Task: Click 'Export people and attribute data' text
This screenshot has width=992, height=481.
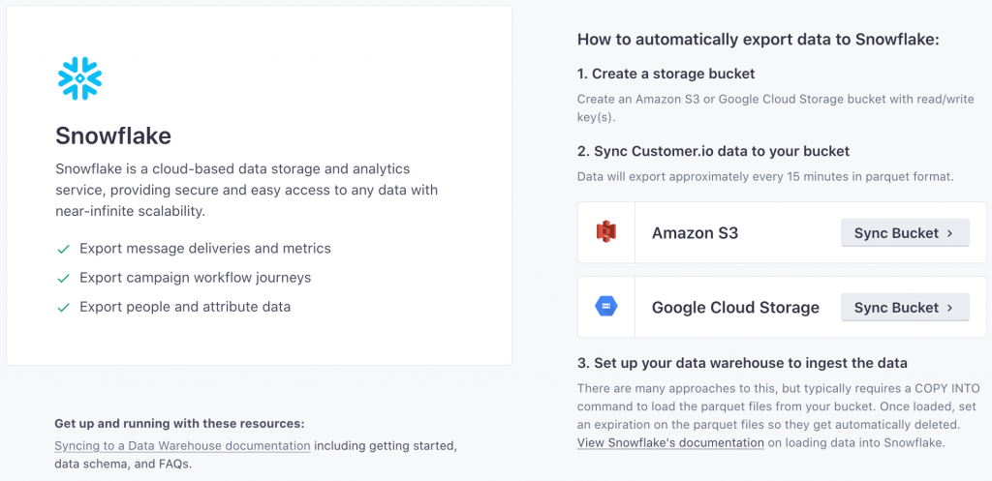Action: tap(185, 307)
